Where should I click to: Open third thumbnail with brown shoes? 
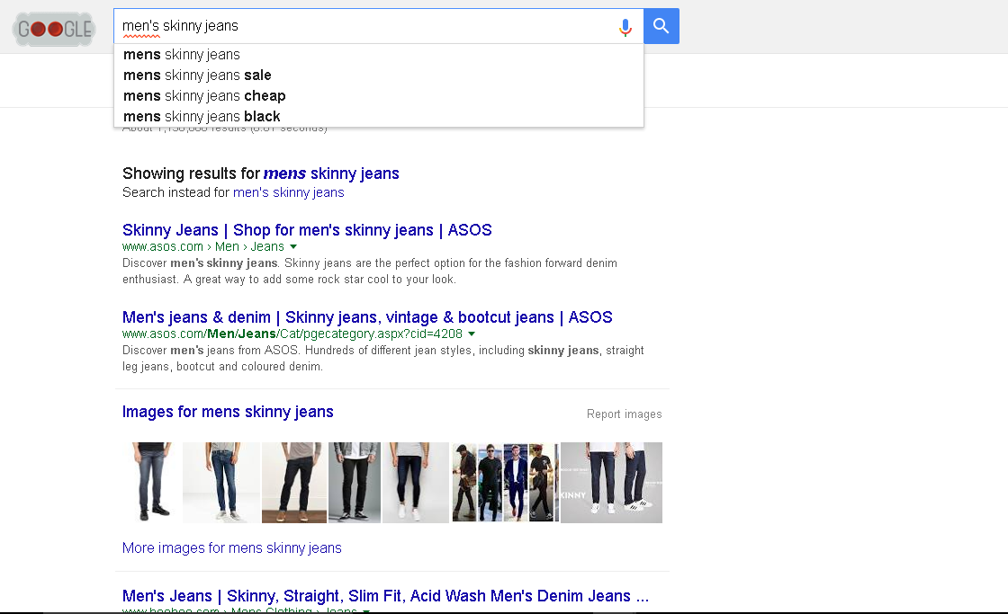coord(293,483)
